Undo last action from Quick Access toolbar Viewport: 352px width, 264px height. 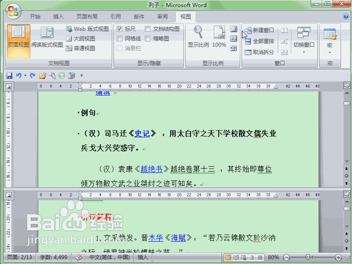click(18, 75)
